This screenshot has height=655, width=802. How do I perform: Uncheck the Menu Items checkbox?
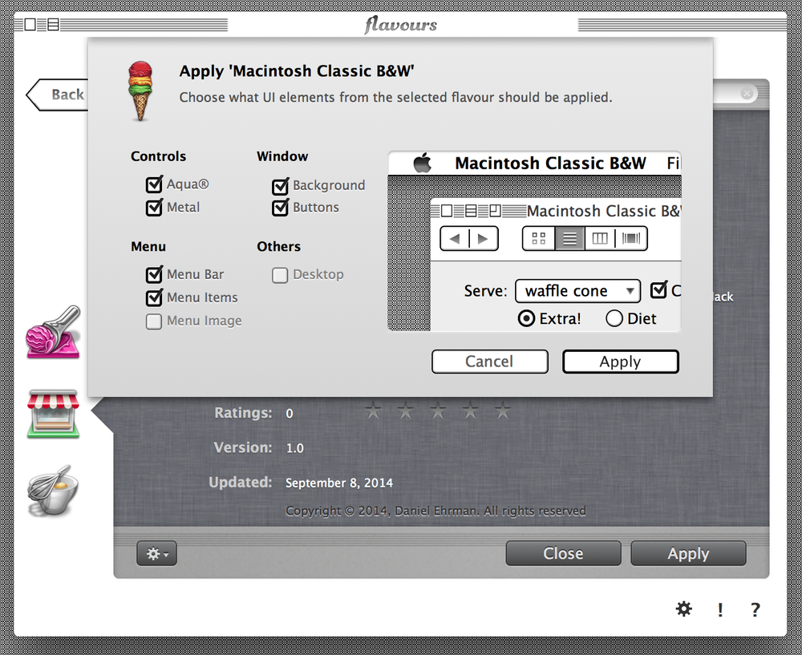point(154,297)
